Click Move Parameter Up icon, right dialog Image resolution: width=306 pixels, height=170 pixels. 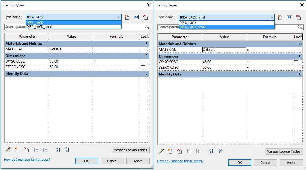tap(189, 151)
